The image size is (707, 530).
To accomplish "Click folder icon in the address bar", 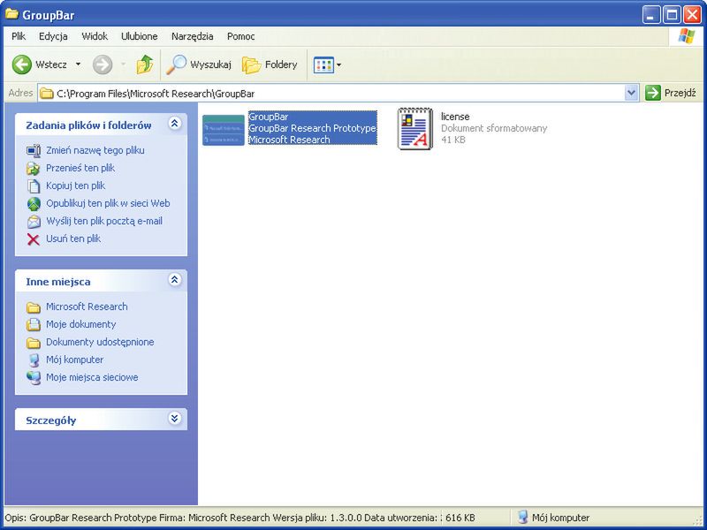I will tap(47, 94).
